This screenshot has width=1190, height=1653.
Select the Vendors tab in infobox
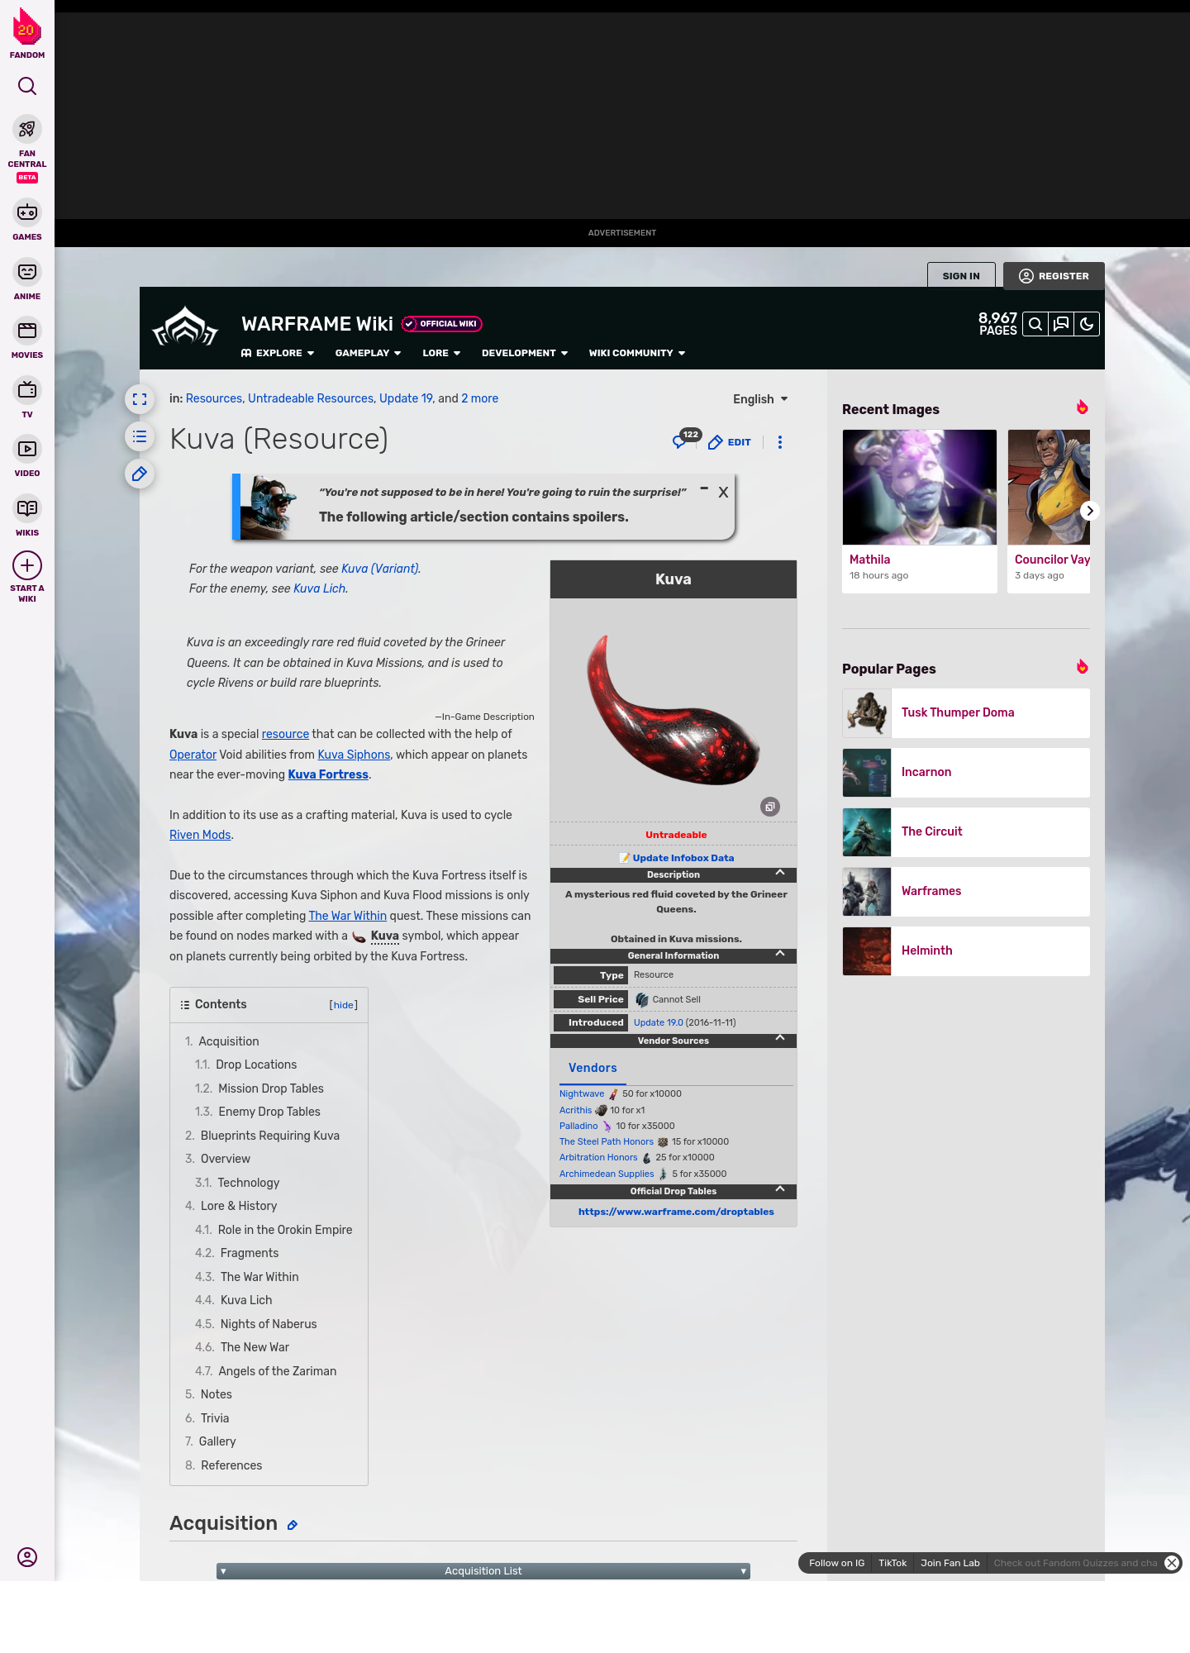[593, 1068]
